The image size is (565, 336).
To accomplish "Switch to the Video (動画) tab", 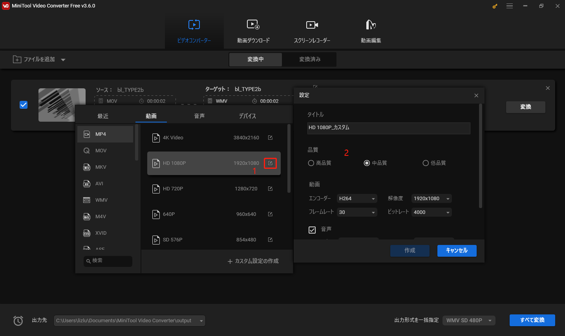I will (x=151, y=116).
